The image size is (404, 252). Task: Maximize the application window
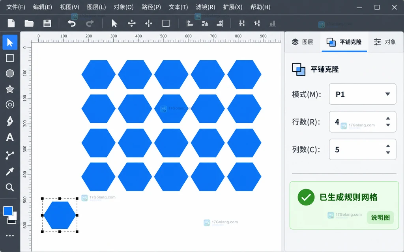[x=377, y=7]
